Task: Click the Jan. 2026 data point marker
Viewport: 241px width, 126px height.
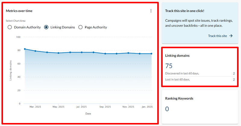Action: [x=151, y=54]
